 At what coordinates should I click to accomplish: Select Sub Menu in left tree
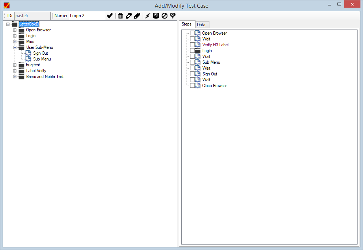[42, 59]
